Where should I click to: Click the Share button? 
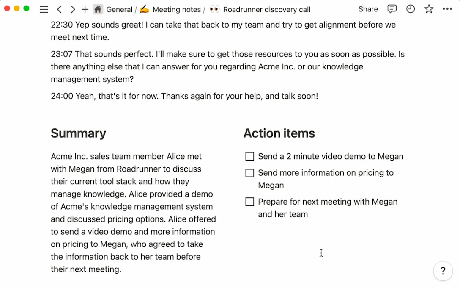click(x=368, y=9)
